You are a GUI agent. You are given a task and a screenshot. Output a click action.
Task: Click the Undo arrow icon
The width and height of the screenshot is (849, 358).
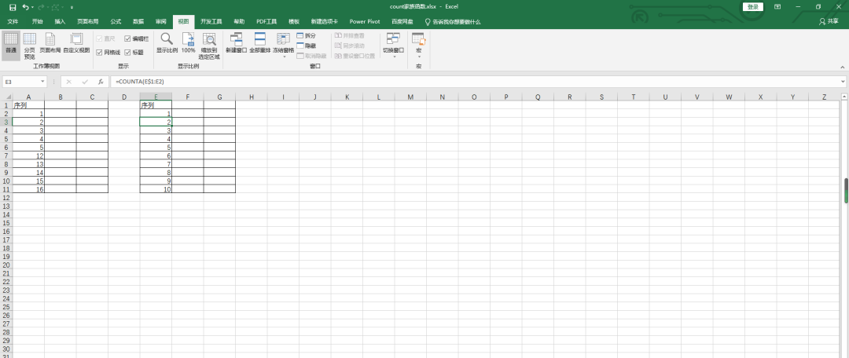(x=25, y=7)
